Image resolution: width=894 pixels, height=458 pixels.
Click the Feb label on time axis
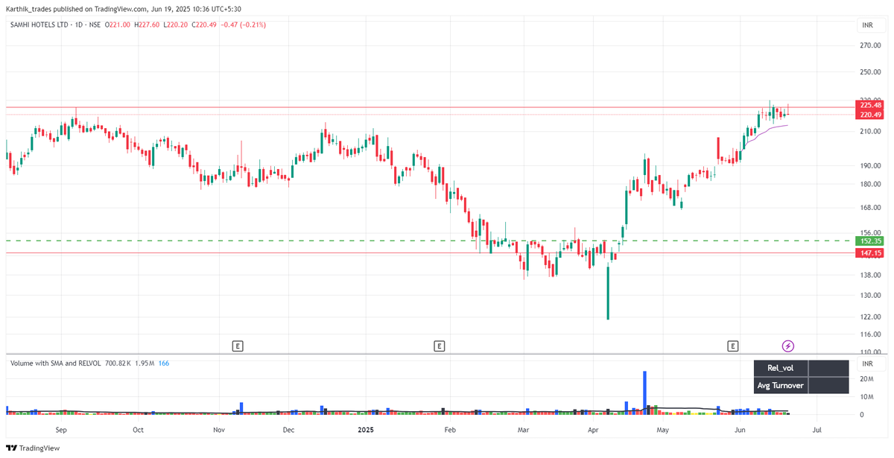pyautogui.click(x=449, y=430)
